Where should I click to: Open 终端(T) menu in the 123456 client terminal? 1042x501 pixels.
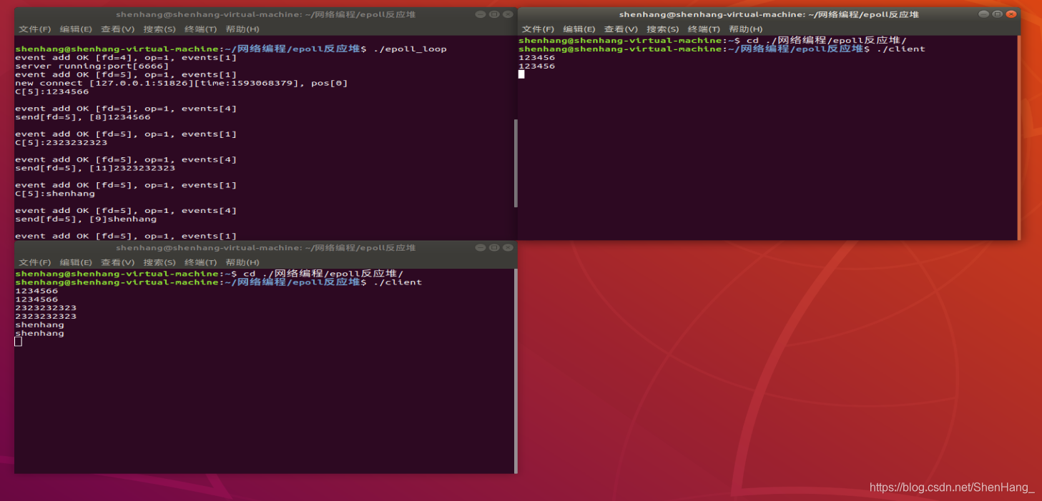704,29
